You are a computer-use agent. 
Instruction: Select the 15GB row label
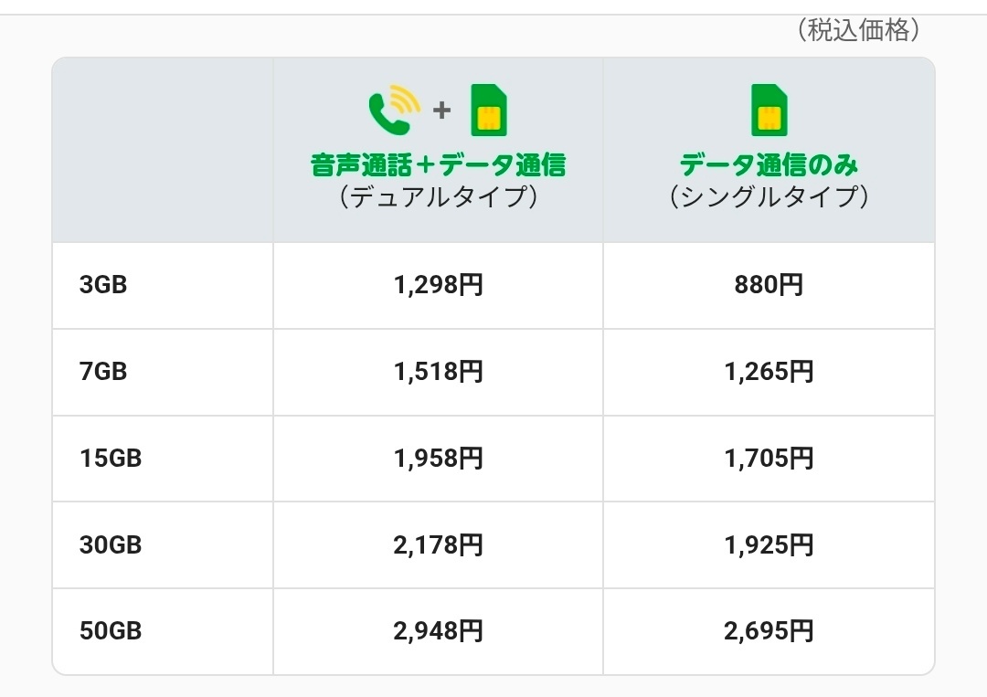[111, 458]
